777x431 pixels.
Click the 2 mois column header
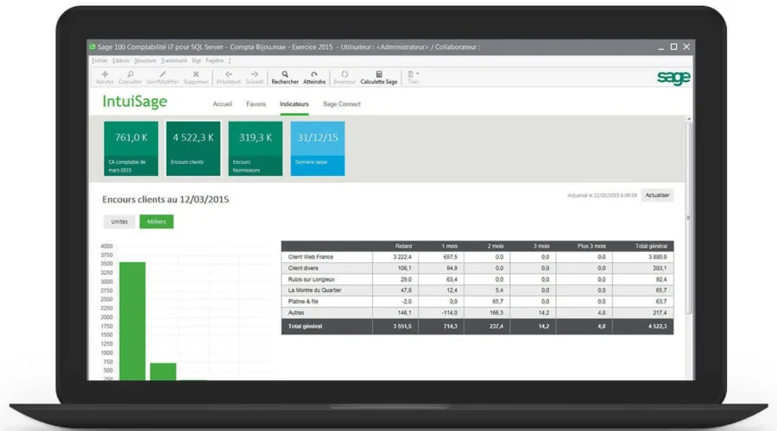coord(496,246)
